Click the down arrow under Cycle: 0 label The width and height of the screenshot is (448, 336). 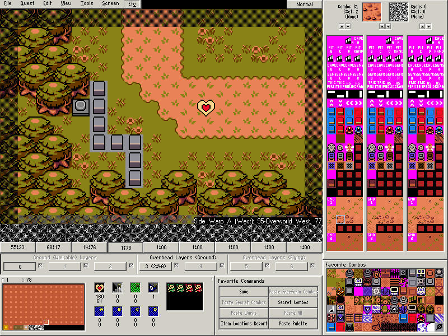(x=428, y=26)
